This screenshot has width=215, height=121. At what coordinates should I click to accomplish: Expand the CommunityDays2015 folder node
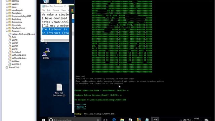(7, 16)
